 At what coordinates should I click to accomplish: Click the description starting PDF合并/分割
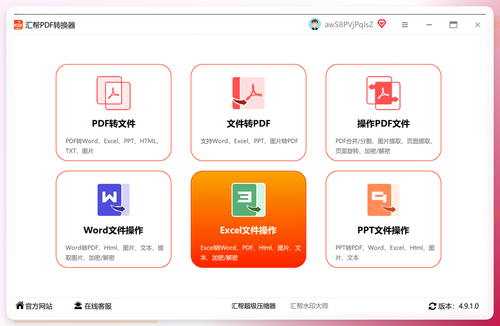pyautogui.click(x=384, y=146)
